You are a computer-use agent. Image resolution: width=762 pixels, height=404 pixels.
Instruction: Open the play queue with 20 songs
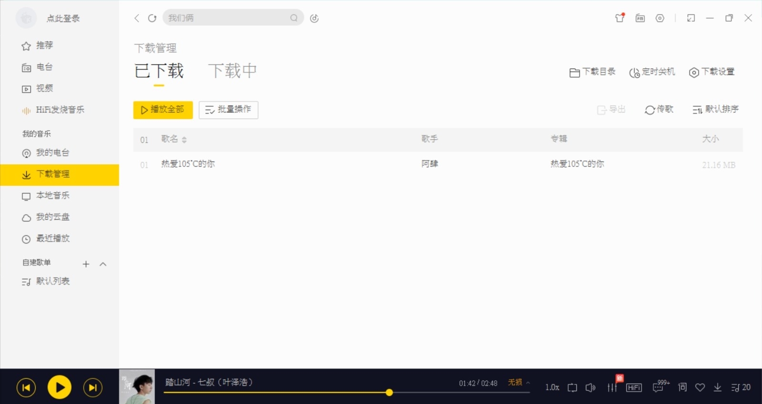click(741, 387)
